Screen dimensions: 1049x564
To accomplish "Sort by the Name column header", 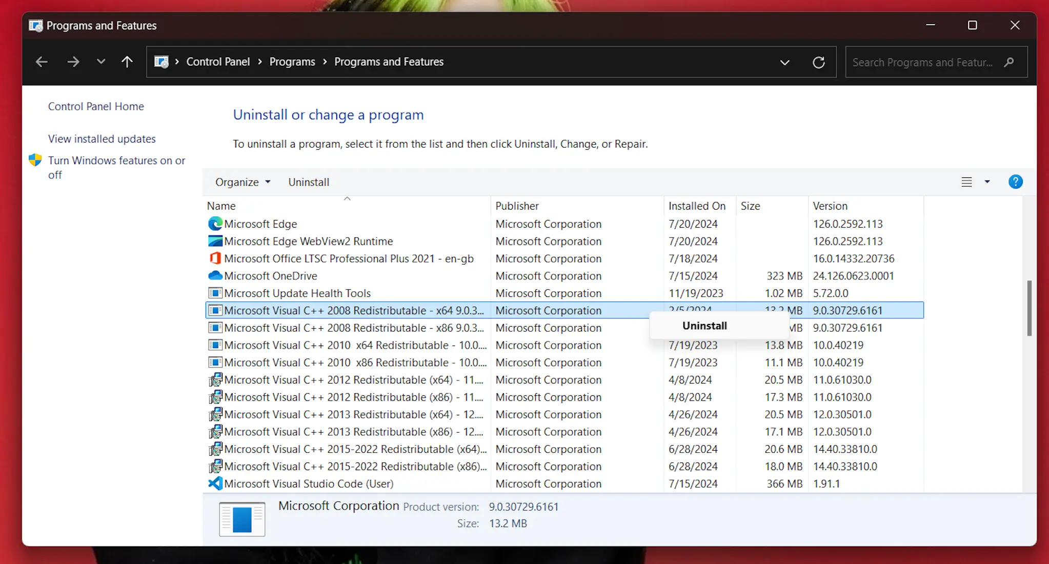I will tap(347, 206).
